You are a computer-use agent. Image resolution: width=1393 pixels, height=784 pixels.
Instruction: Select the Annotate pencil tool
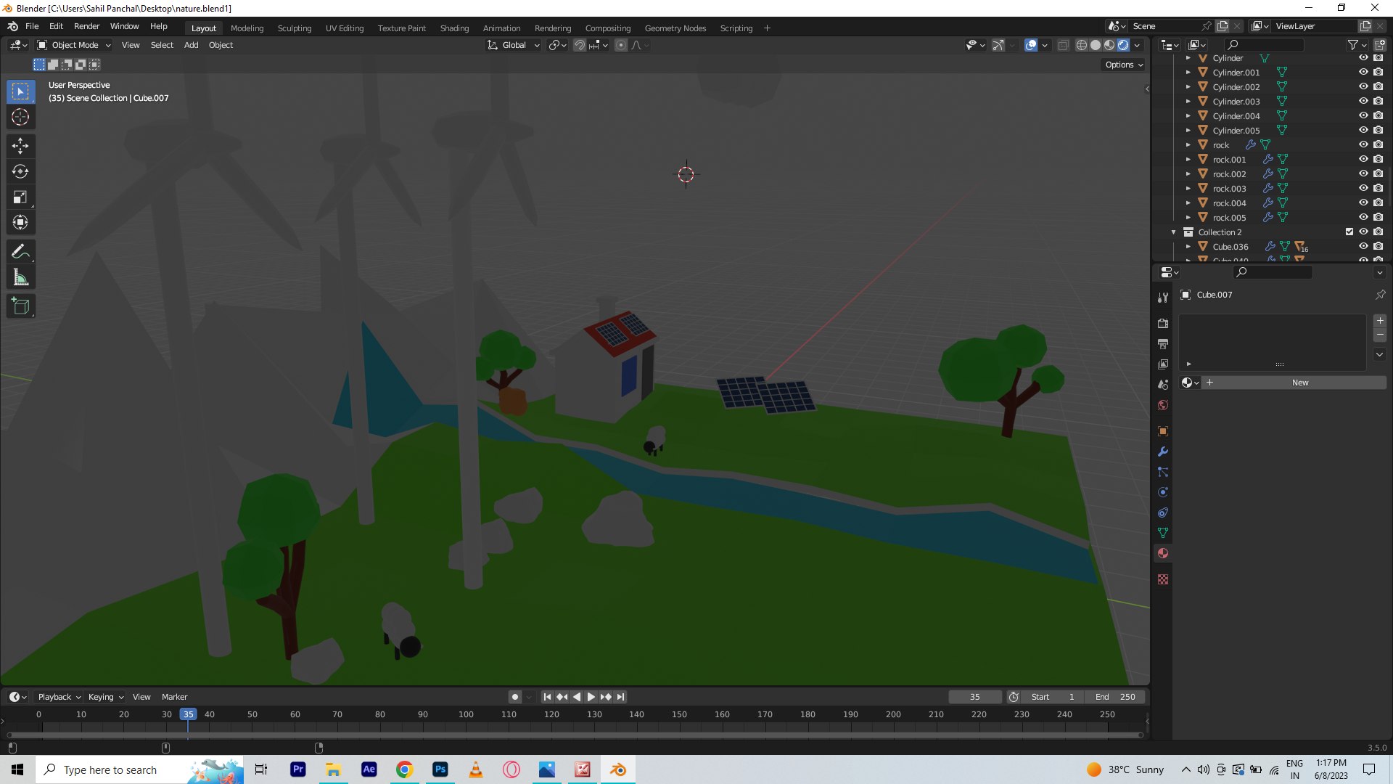point(20,252)
